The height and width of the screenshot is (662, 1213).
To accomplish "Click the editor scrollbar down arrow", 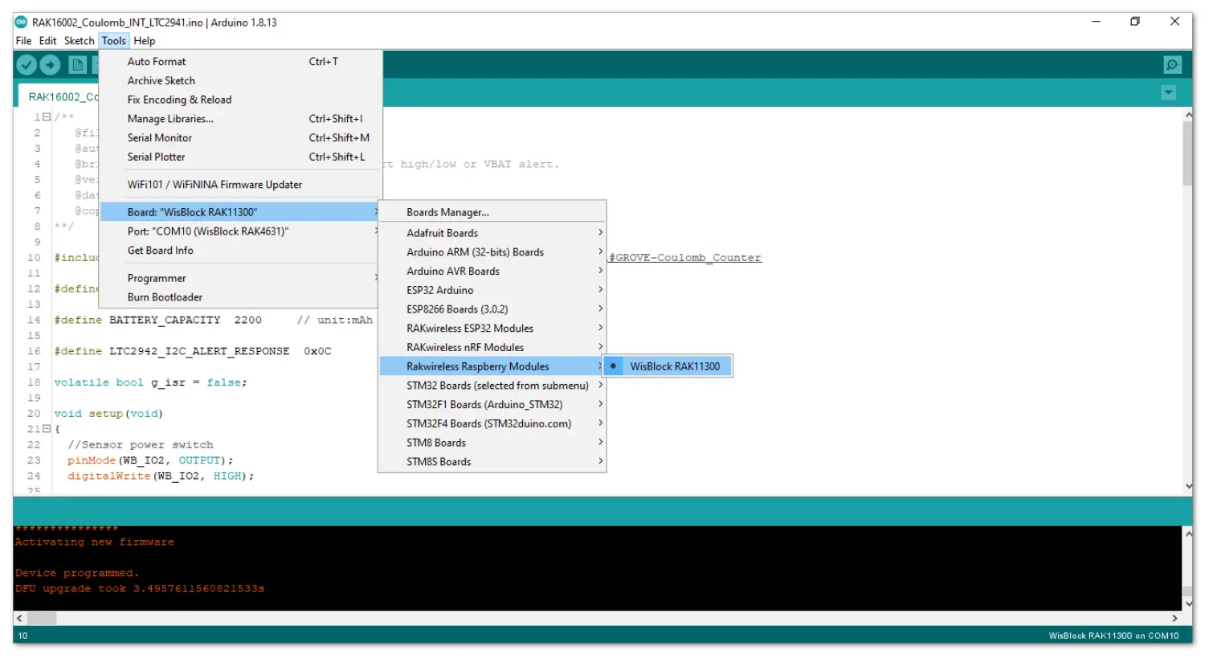I will coord(1187,486).
